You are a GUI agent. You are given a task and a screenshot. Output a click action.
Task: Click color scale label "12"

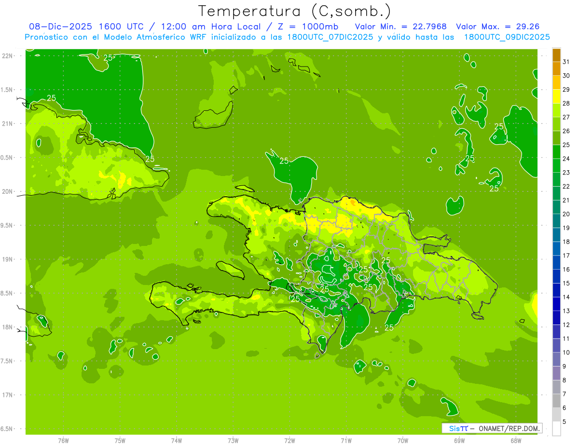pyautogui.click(x=566, y=325)
